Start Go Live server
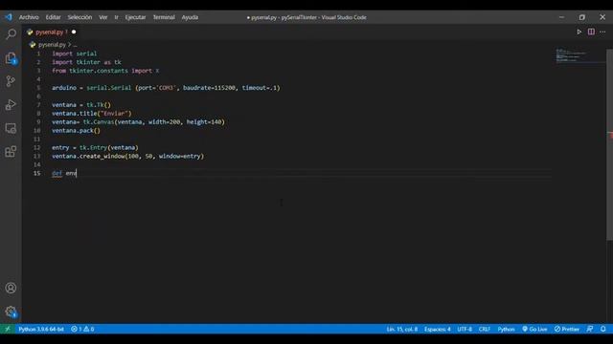This screenshot has height=344, width=613. [x=534, y=329]
